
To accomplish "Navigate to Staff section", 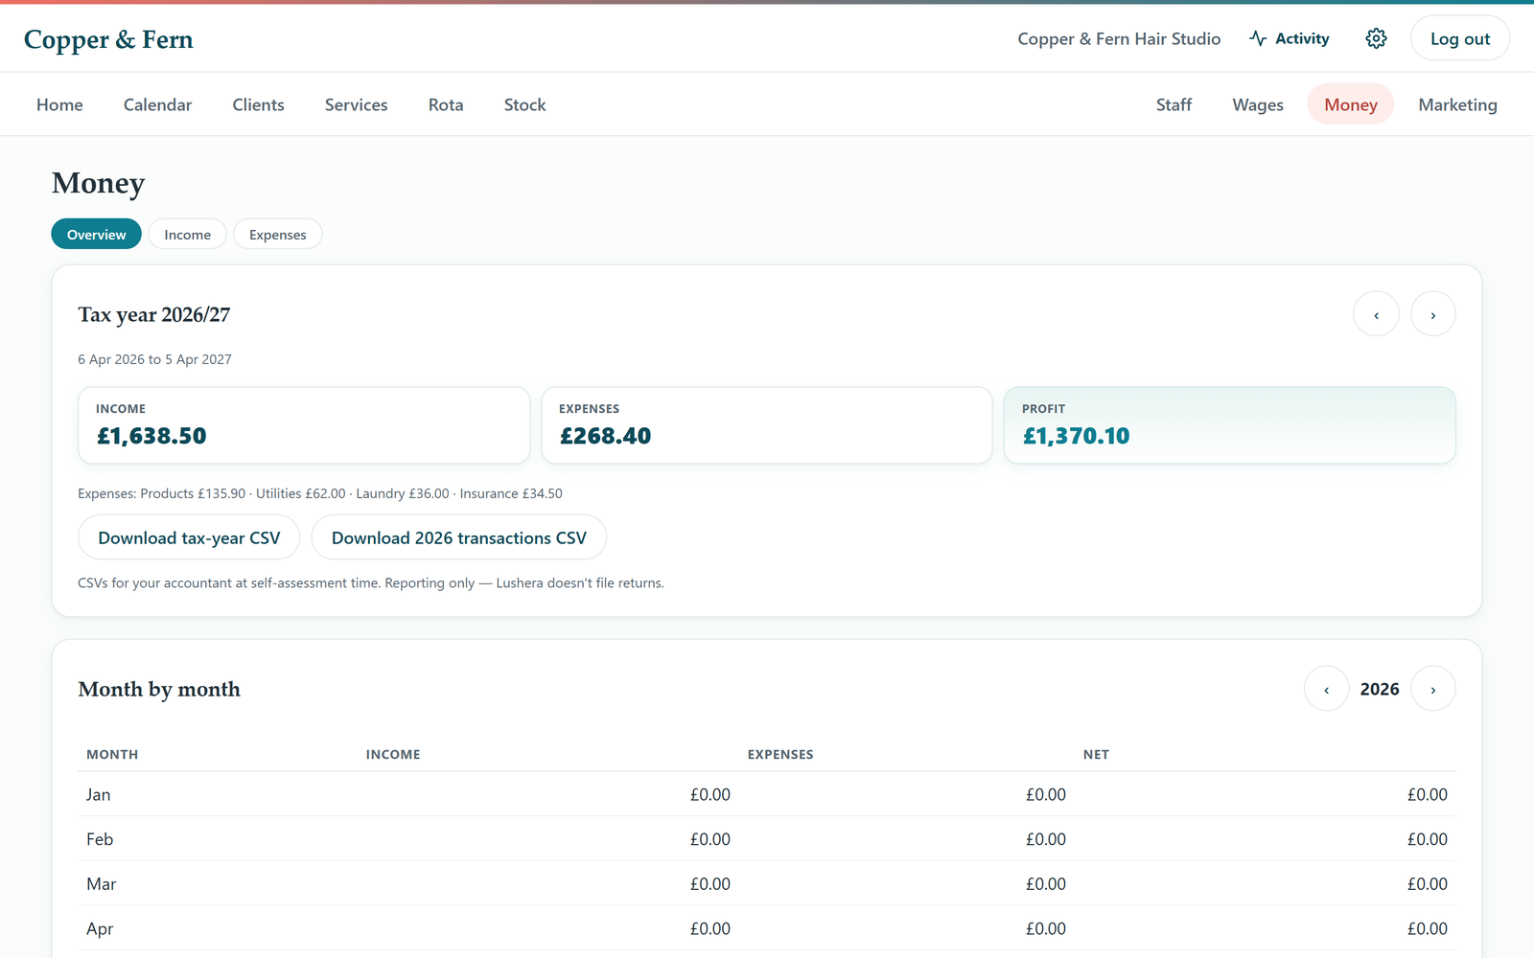I will point(1174,104).
